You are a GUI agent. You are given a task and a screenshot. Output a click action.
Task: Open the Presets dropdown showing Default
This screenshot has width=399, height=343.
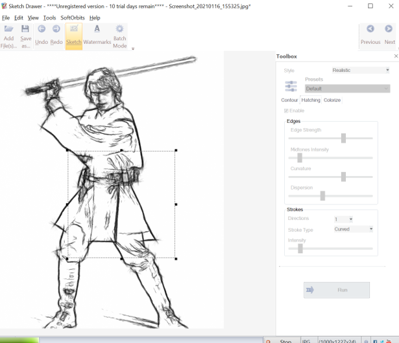click(x=347, y=89)
